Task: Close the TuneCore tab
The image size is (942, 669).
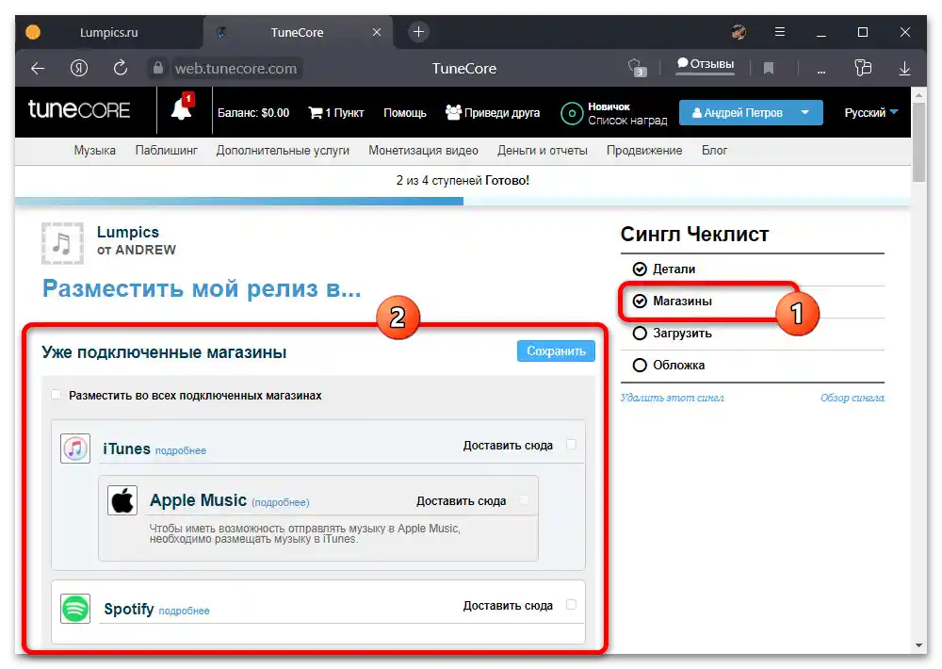Action: [377, 32]
